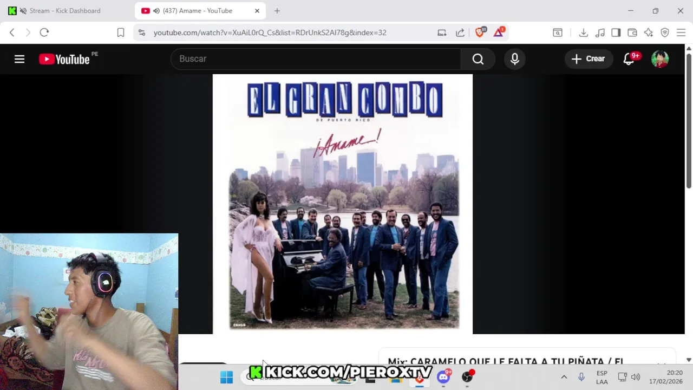Start voice search with the microphone
Image resolution: width=693 pixels, height=390 pixels.
(x=515, y=58)
